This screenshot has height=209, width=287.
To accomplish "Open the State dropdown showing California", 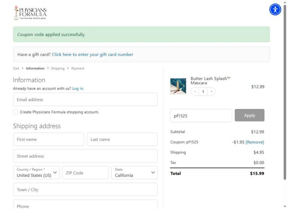I will [x=135, y=173].
